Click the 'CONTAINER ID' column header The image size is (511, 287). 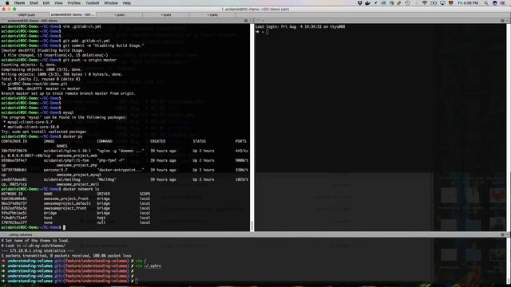pyautogui.click(x=14, y=141)
